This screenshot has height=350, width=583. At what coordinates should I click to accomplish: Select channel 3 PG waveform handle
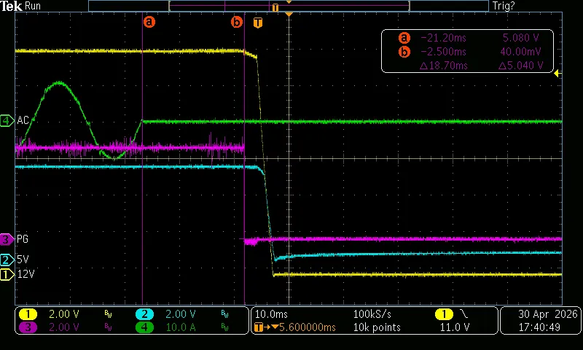click(6, 239)
